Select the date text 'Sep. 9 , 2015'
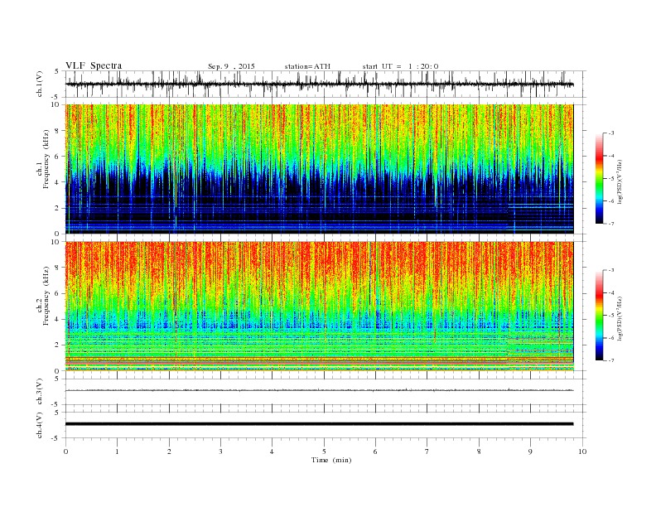This screenshot has height=507, width=656. (231, 66)
